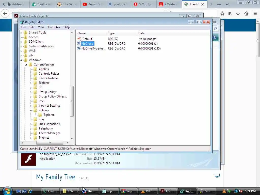Open the Edit menu in Registry Editor
260x195 pixels.
pos(32,27)
